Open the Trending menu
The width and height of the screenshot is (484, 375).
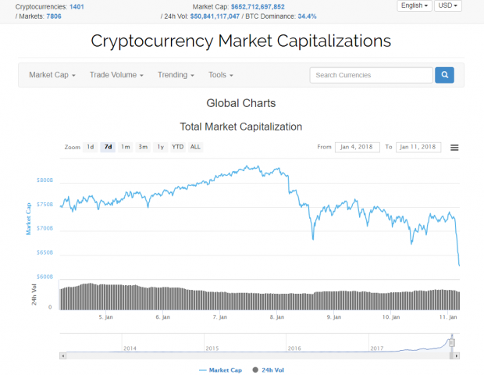tap(176, 75)
